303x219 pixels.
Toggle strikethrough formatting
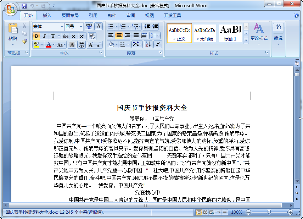pos(66,36)
